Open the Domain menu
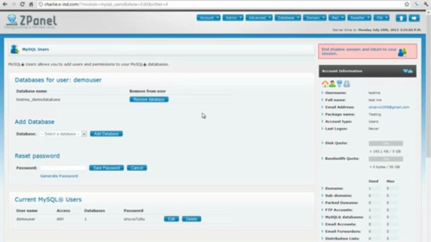The height and width of the screenshot is (242, 431). tap(315, 18)
